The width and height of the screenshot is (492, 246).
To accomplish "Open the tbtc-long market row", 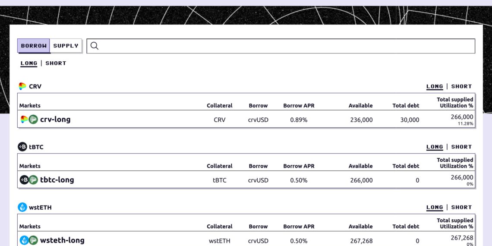I will tap(246, 180).
